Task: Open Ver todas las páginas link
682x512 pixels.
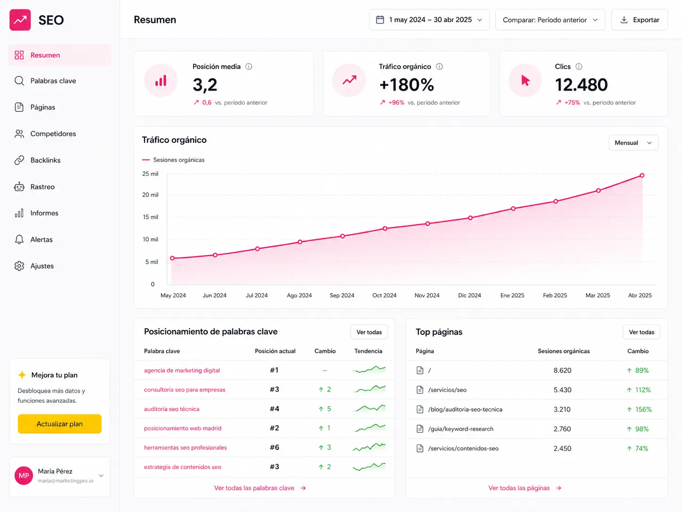Action: click(525, 488)
